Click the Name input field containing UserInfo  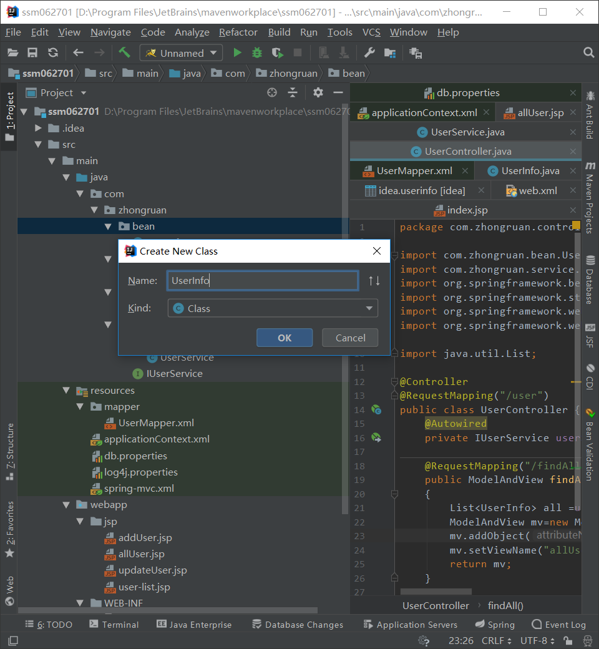pyautogui.click(x=263, y=281)
